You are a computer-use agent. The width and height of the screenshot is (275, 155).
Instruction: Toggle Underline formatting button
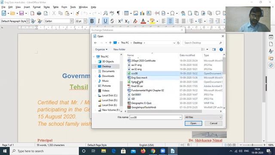105,21
